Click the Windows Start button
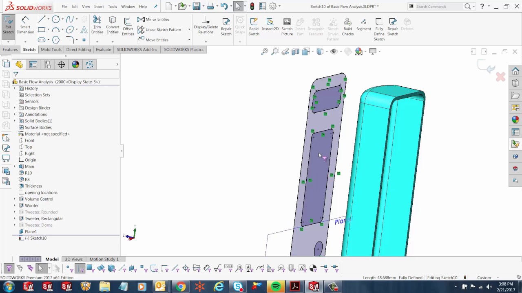This screenshot has width=522, height=293. [x=9, y=287]
